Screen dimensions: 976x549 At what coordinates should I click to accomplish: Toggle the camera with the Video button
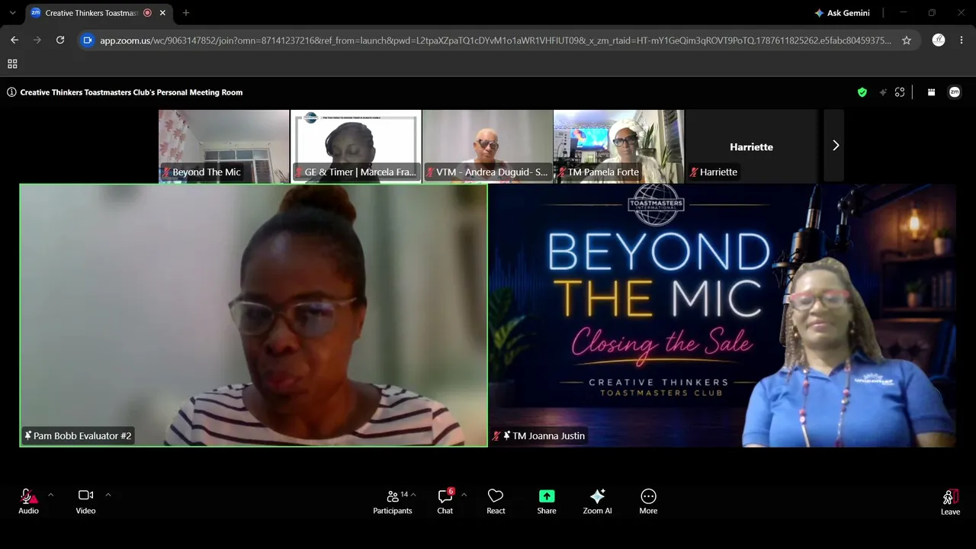(85, 501)
